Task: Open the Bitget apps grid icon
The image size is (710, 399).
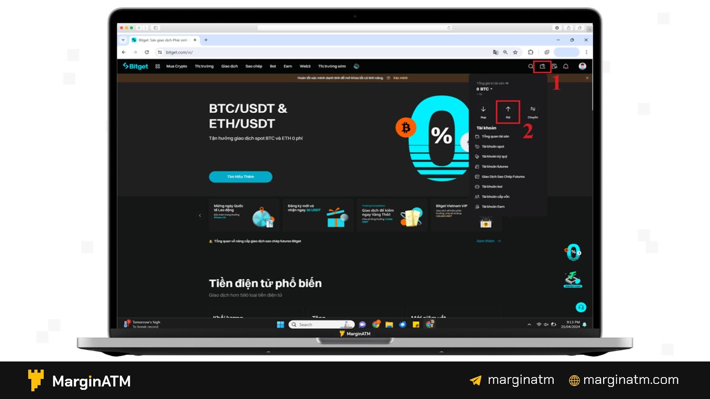Action: pos(158,66)
